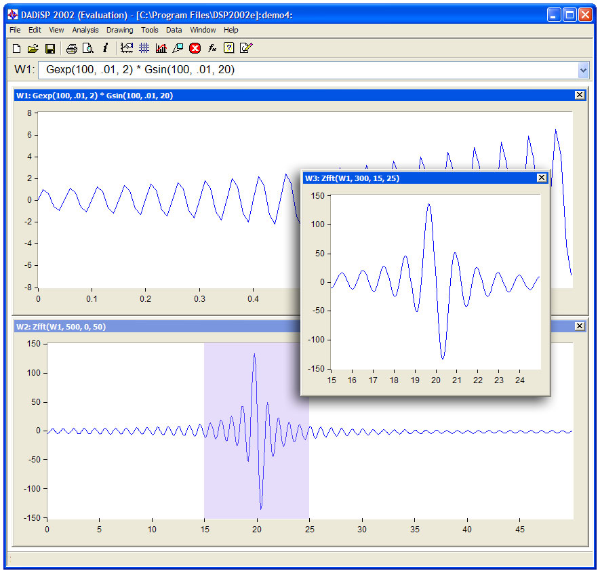Click in the W1 formula input field

[x=308, y=70]
